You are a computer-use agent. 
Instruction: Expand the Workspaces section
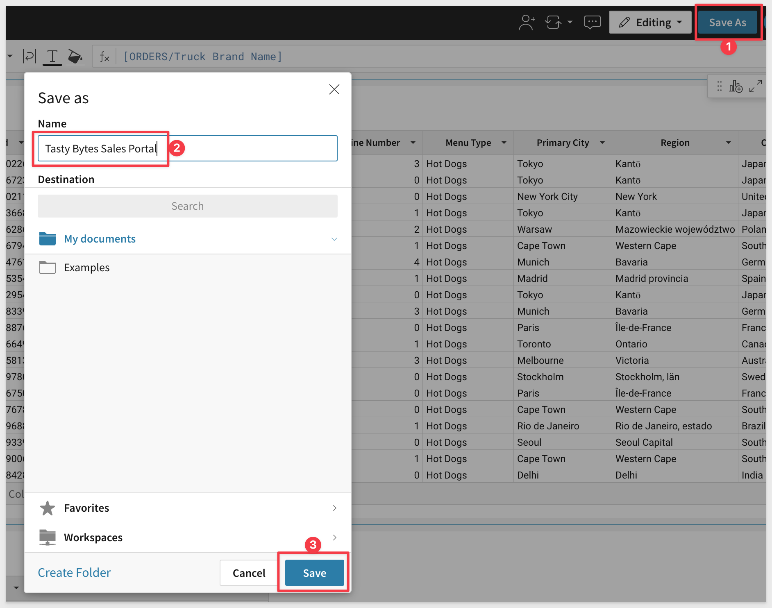tap(334, 538)
